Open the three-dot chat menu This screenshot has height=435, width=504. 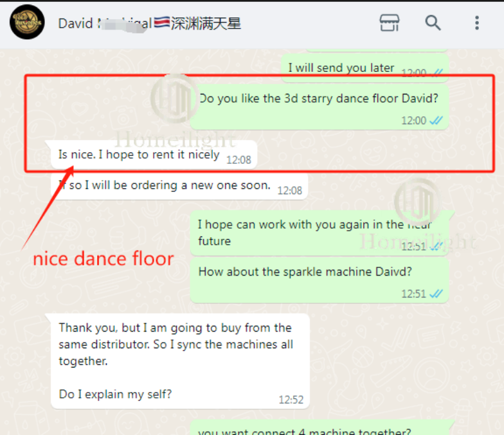coord(477,23)
